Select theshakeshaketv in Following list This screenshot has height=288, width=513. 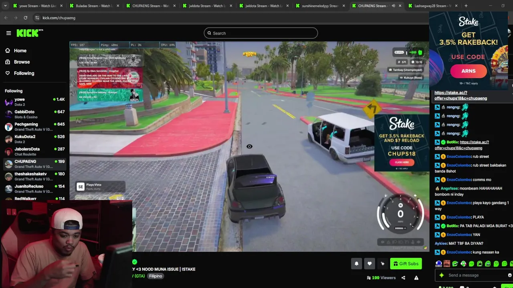point(34,176)
